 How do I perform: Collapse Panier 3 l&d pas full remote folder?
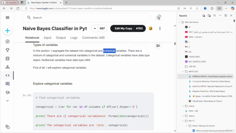(187, 126)
